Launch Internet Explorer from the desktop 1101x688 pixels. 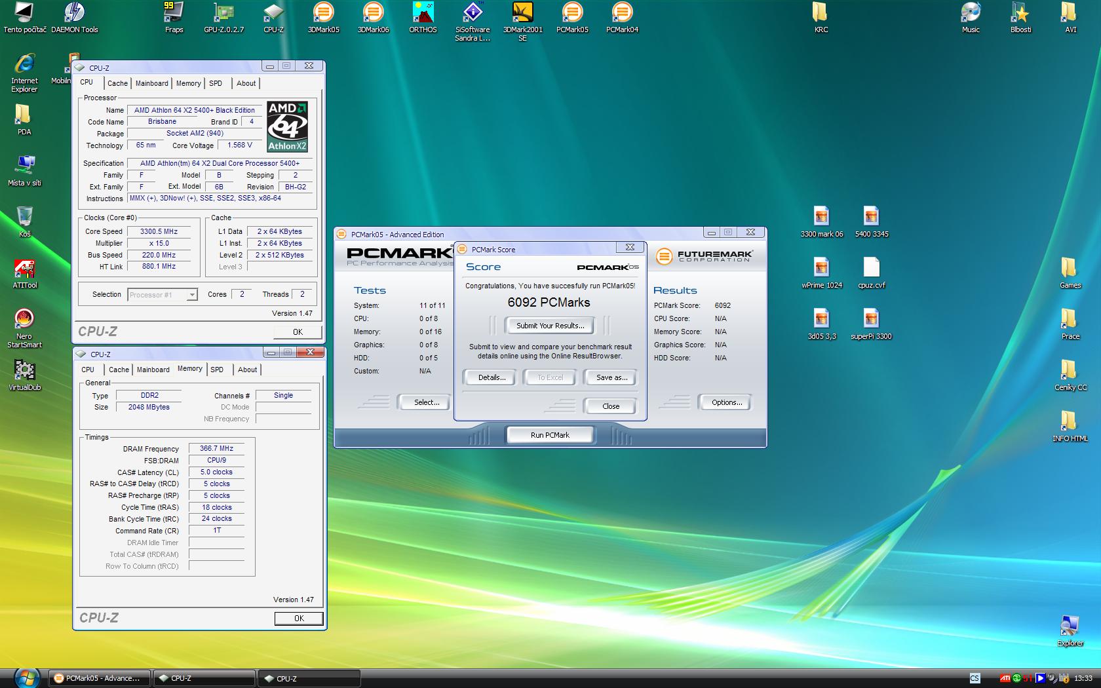[24, 73]
